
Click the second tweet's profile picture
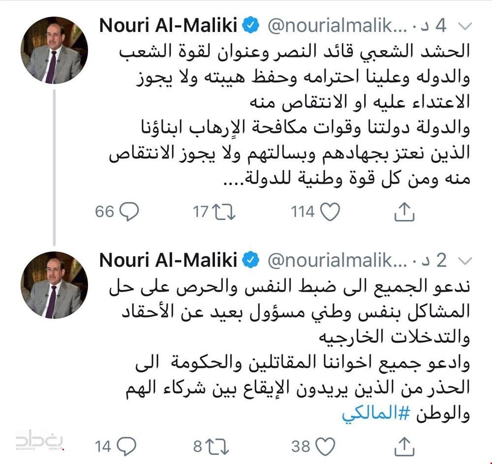click(54, 285)
